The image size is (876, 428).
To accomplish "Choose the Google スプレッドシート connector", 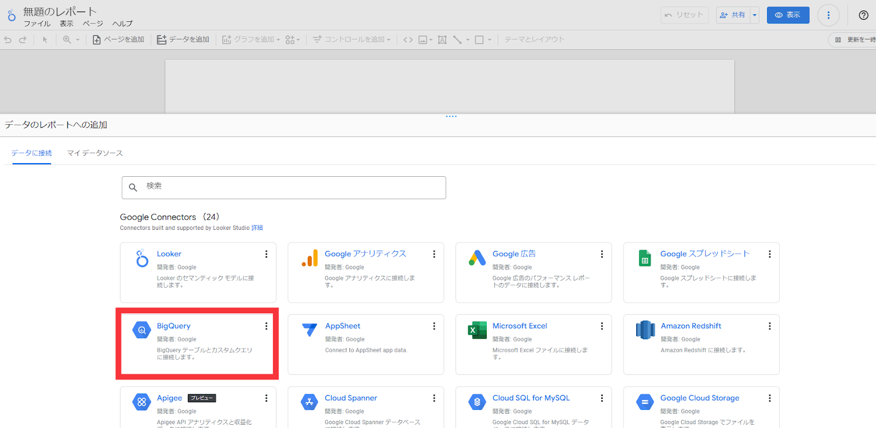I will coord(701,273).
